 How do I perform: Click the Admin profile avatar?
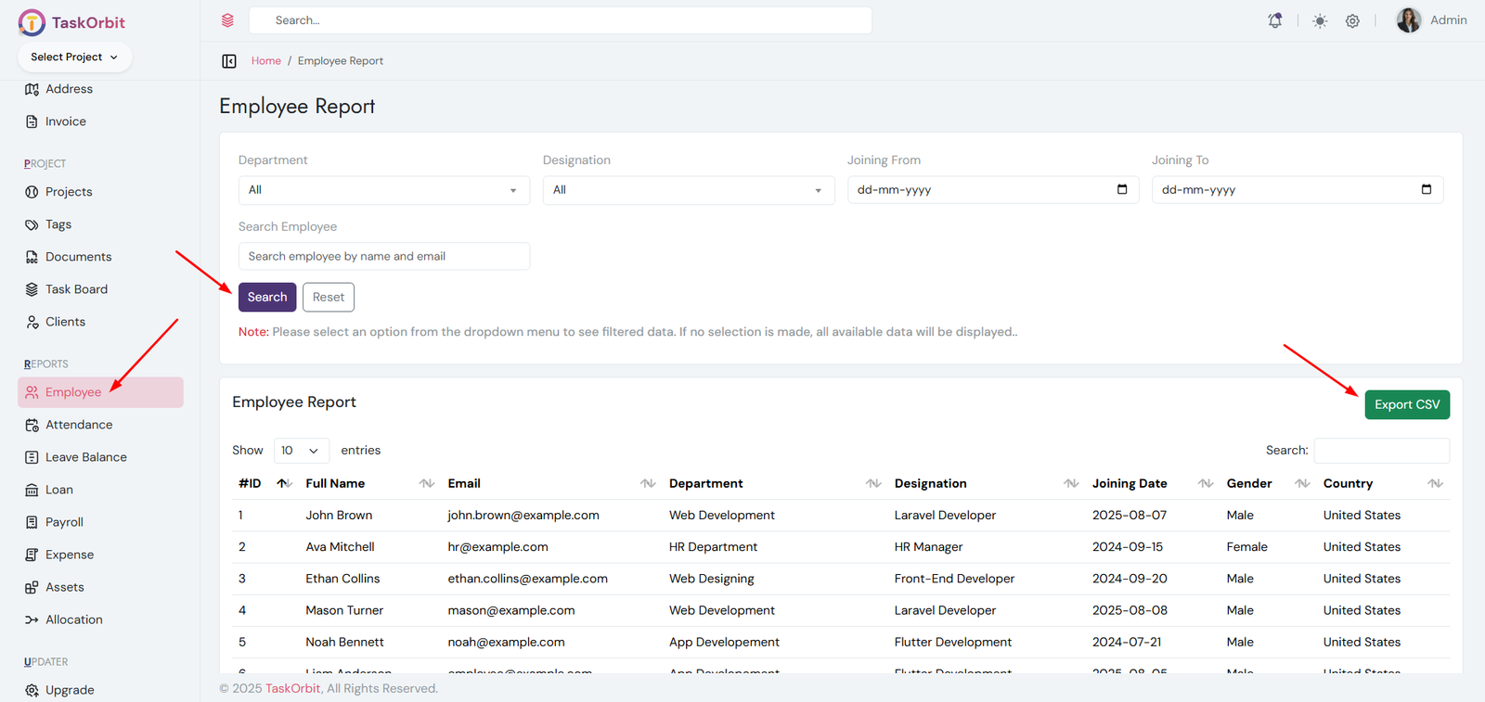tap(1408, 20)
